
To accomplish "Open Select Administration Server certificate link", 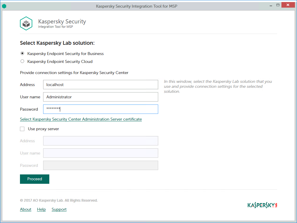I will pyautogui.click(x=81, y=119).
